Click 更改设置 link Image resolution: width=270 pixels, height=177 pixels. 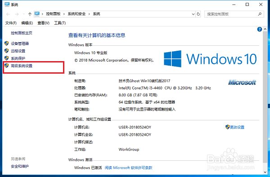[237, 127]
